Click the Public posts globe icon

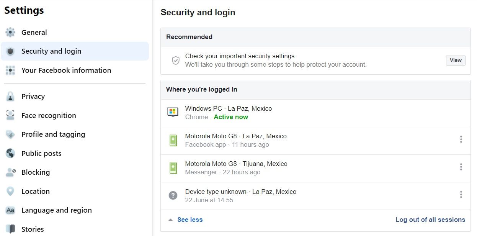[10, 153]
